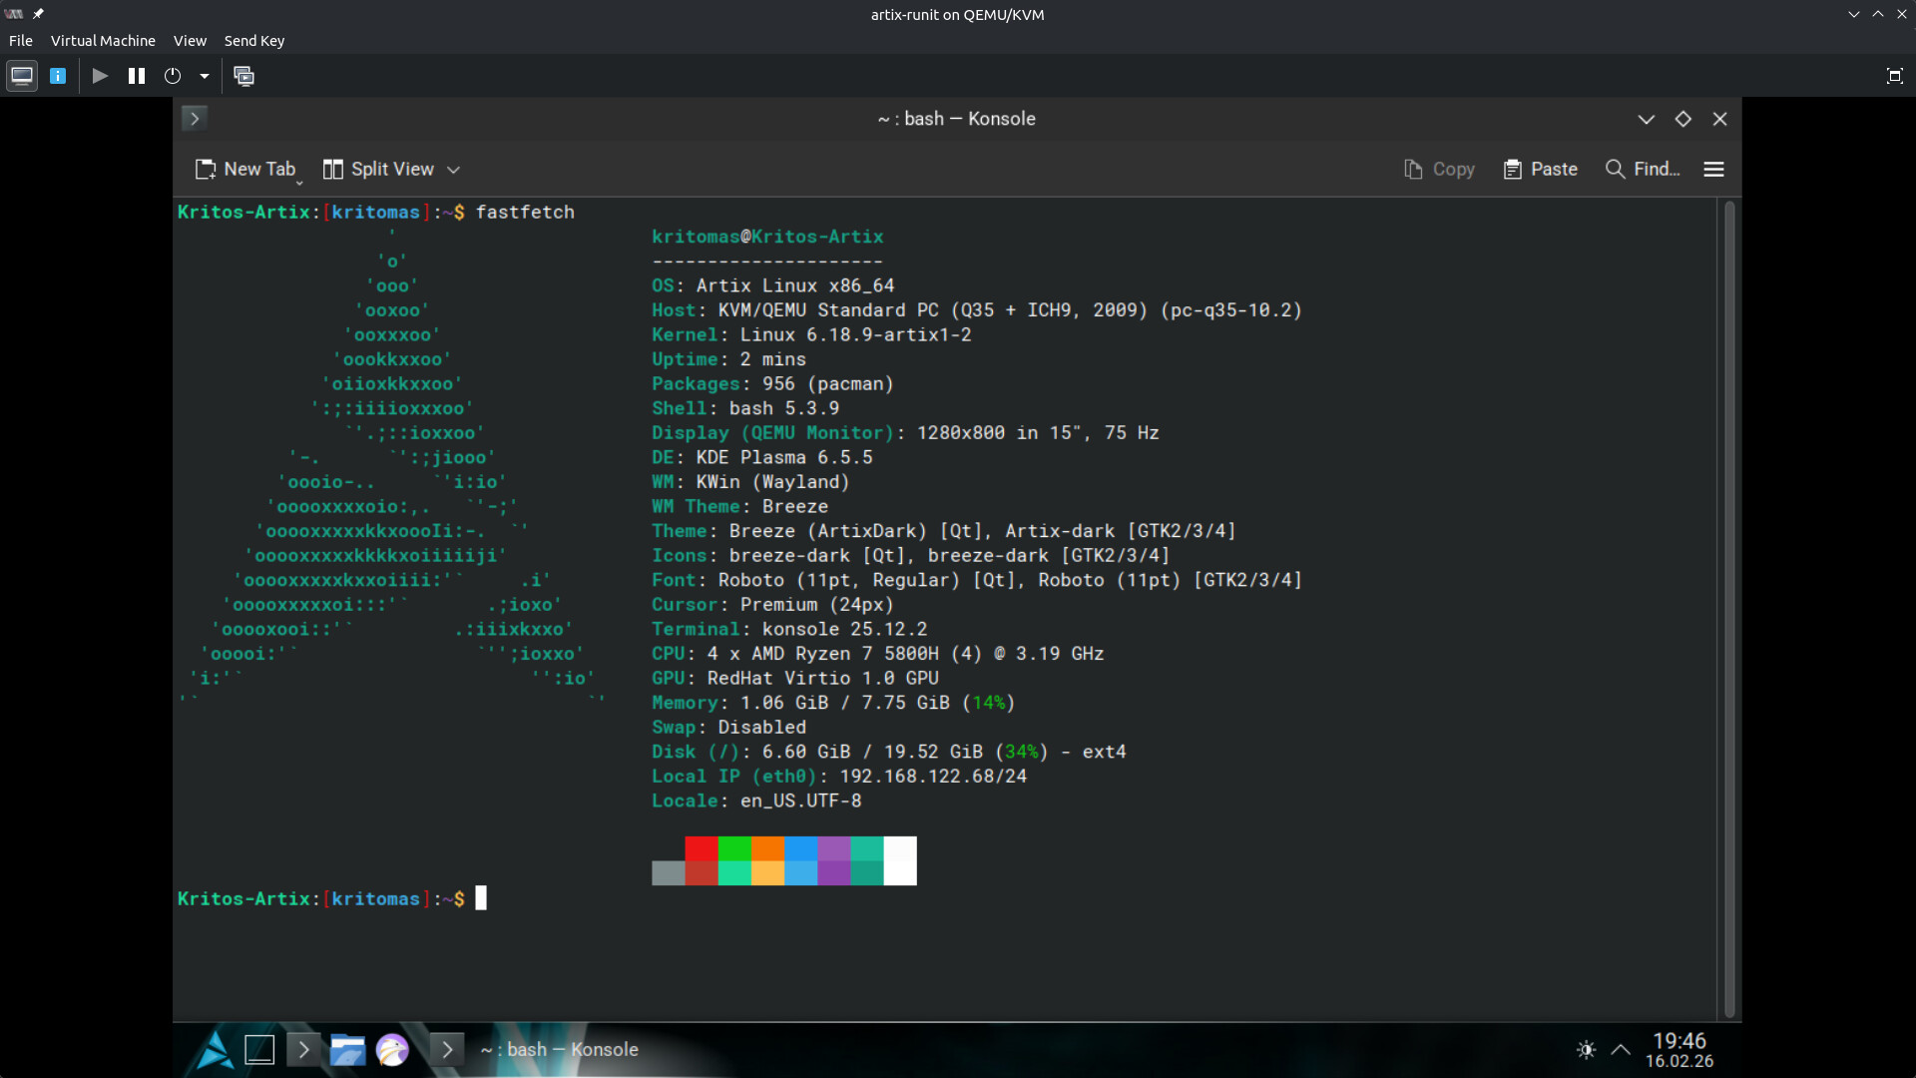Screen dimensions: 1916x1078
Task: Expand the Split View dropdown
Action: tap(453, 170)
